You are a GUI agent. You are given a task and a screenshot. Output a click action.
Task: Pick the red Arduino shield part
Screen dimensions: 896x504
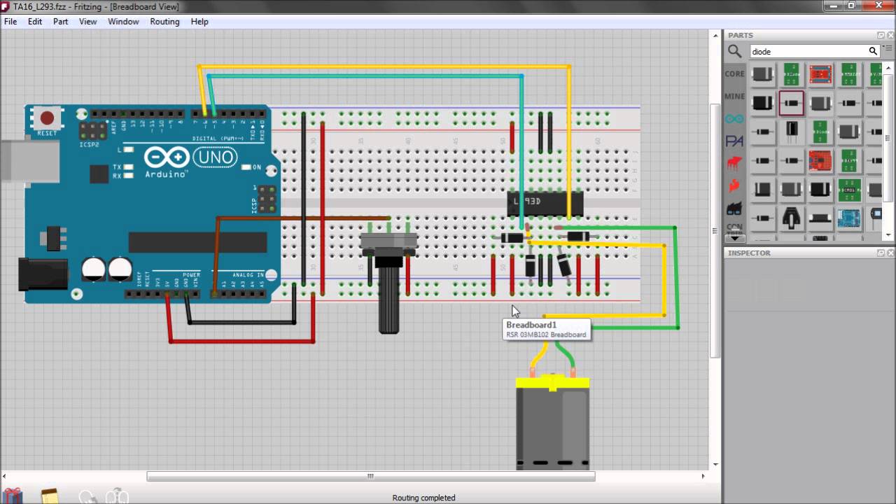[x=820, y=160]
